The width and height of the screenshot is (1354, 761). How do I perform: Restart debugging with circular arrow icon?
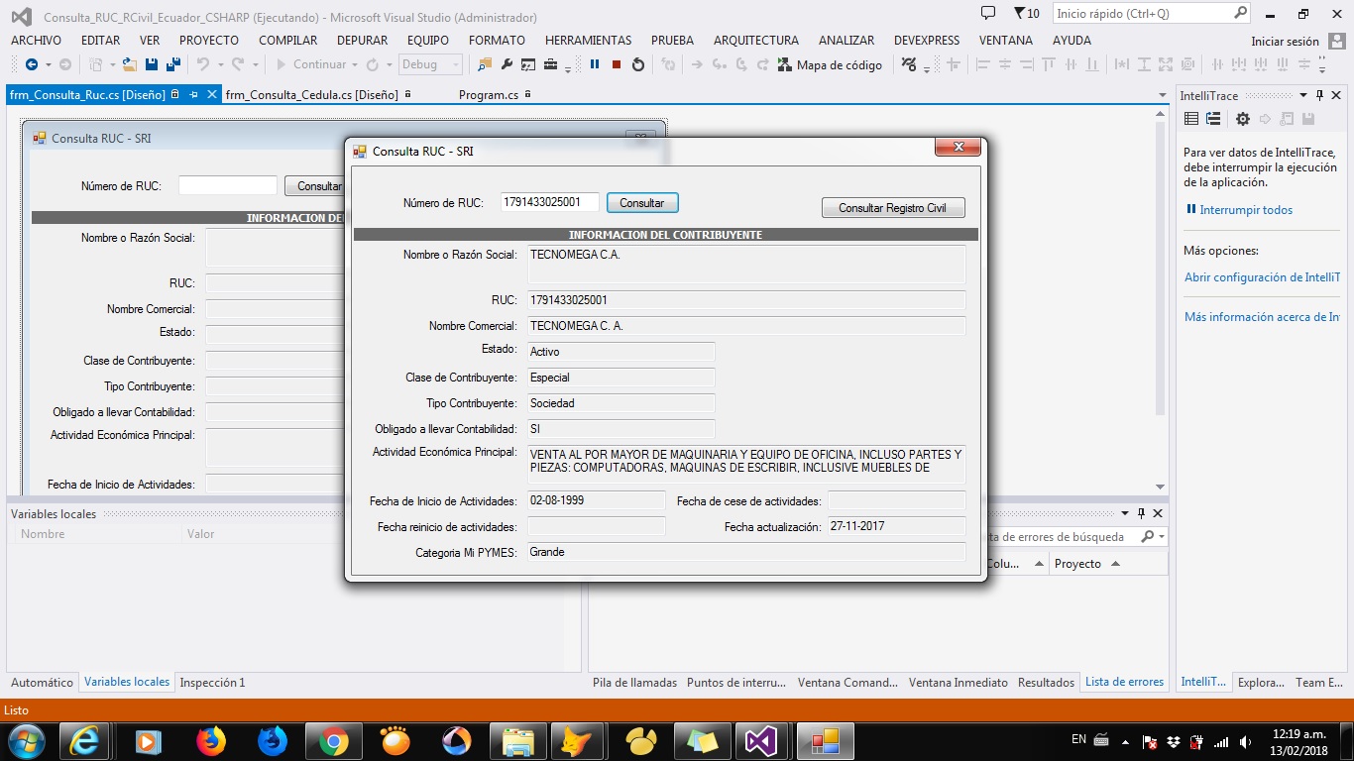coord(638,64)
